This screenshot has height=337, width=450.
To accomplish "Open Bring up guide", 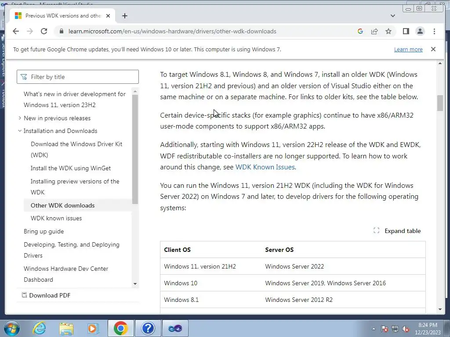I will (x=44, y=231).
